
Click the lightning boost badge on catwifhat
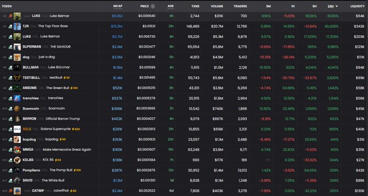73,191
